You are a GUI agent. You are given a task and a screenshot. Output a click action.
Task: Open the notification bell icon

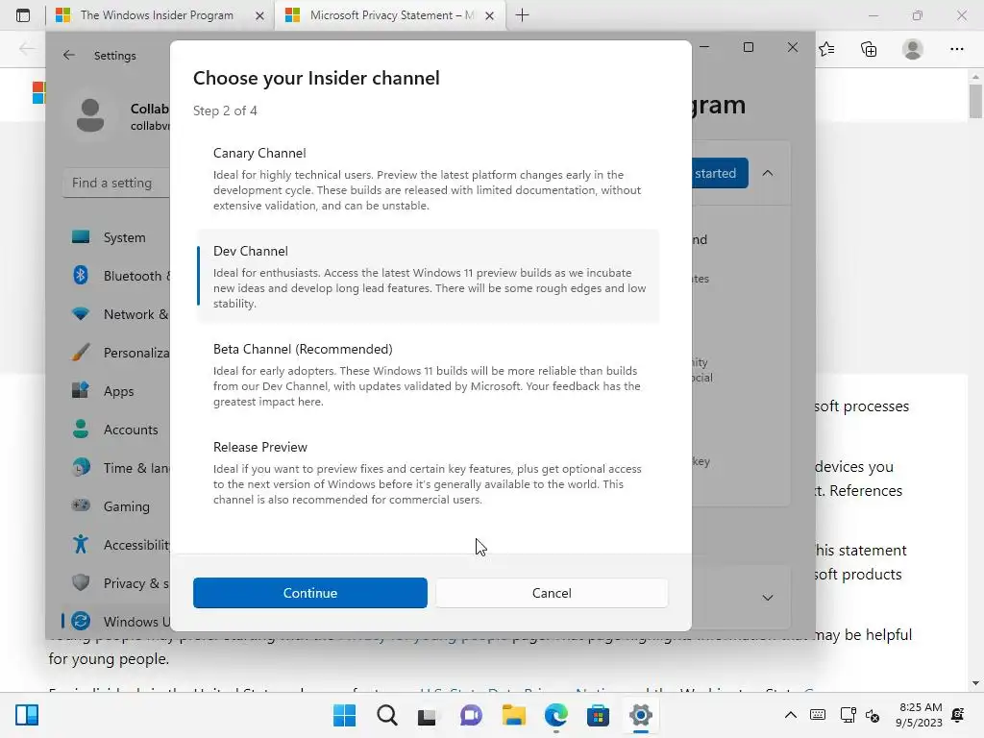click(x=958, y=715)
